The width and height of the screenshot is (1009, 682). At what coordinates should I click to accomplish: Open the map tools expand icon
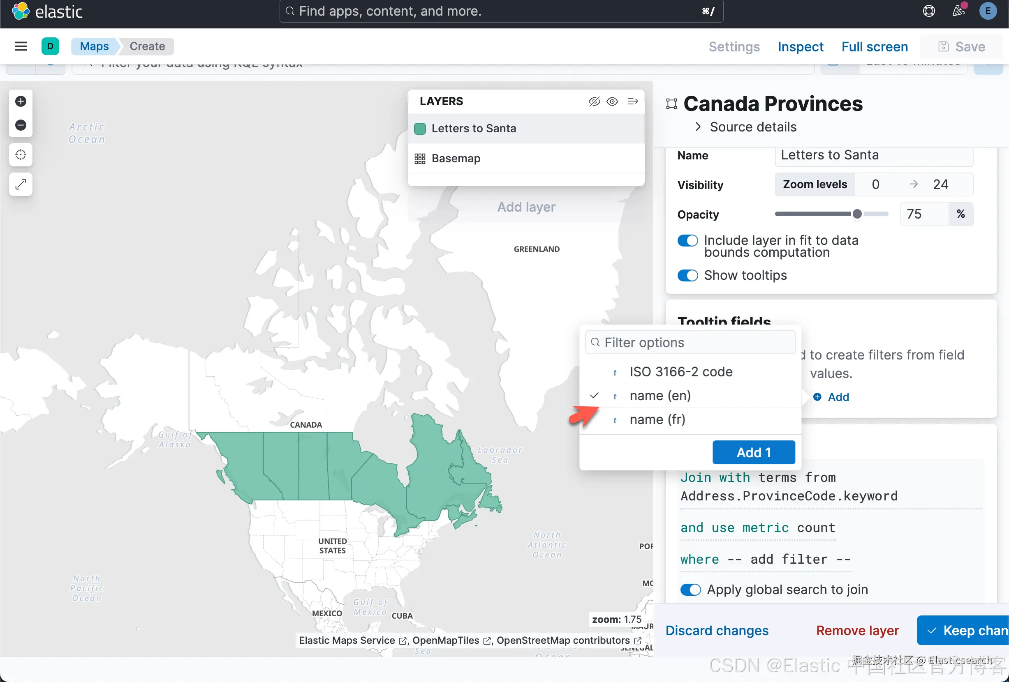click(21, 184)
